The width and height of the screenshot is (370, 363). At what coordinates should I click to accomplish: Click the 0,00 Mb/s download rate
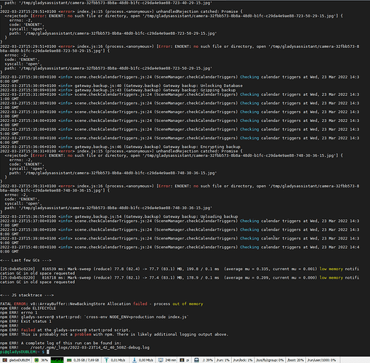146,360
